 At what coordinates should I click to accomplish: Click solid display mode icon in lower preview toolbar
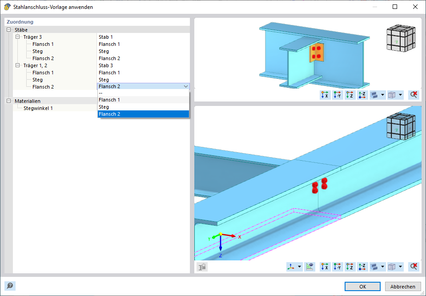tap(375, 267)
